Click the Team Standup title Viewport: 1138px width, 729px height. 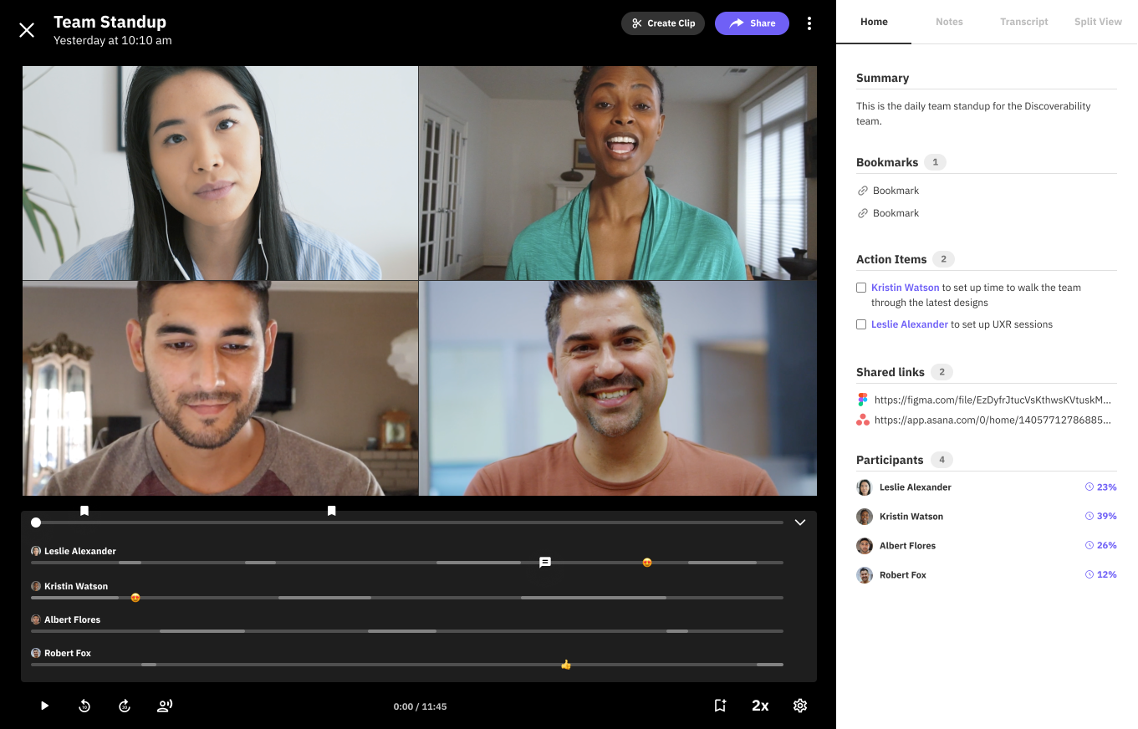(110, 22)
